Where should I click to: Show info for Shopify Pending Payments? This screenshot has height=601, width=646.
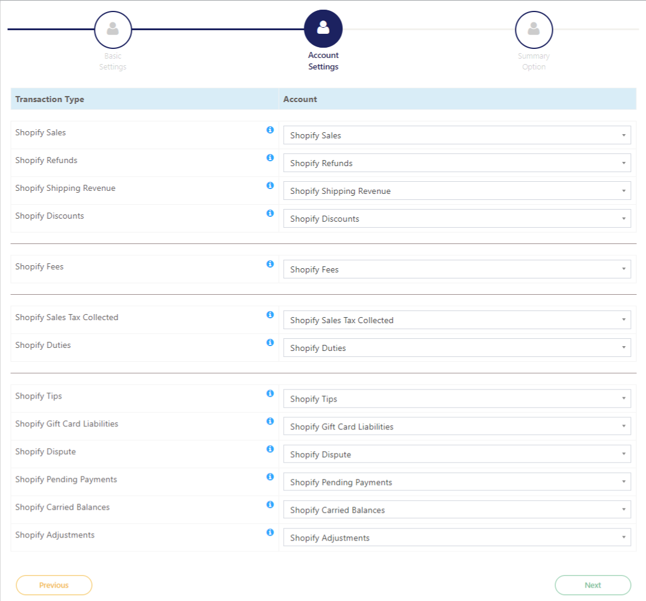tap(270, 477)
